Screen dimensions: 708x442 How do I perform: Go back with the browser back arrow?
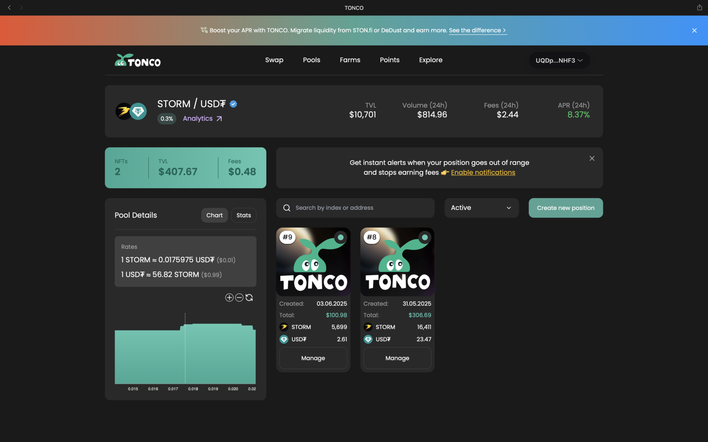[9, 8]
